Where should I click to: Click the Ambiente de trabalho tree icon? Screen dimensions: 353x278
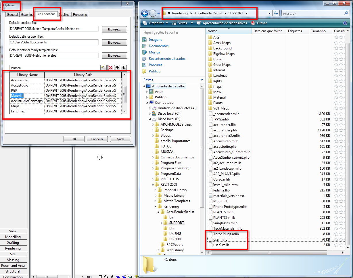pyautogui.click(x=148, y=86)
